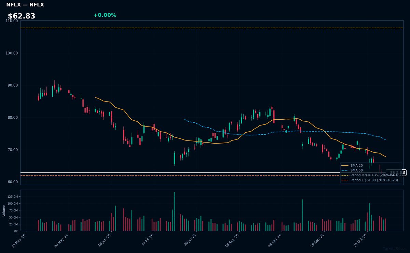
Task: Click the 125.0M volume axis label
Action: click(12, 196)
